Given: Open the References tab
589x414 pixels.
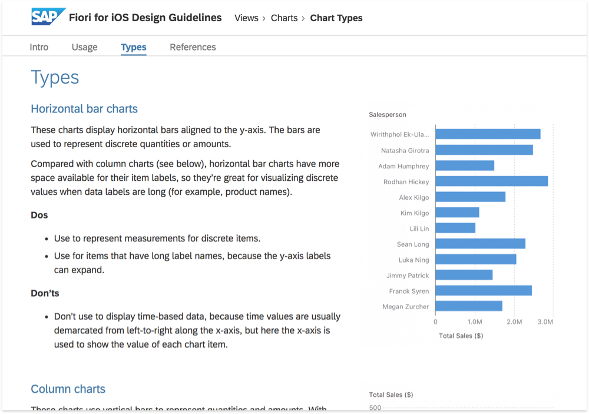Looking at the screenshot, I should click(x=193, y=47).
